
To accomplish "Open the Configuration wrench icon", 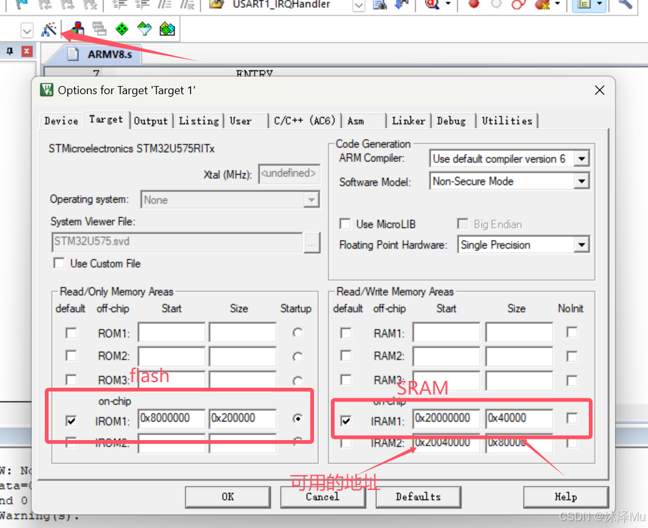I will pos(626,4).
